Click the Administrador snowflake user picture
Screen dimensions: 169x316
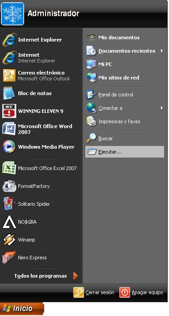[x=13, y=14]
